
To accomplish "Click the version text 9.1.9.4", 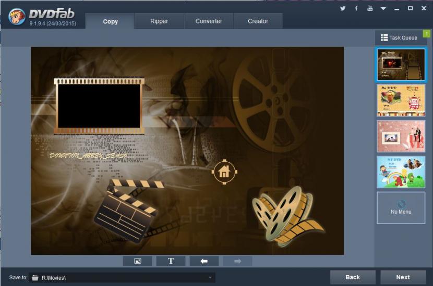I will coord(53,24).
